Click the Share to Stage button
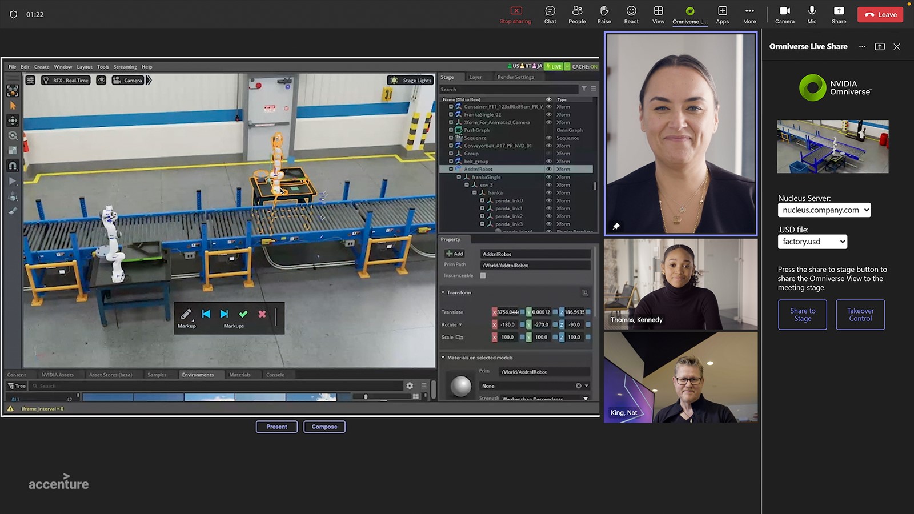This screenshot has height=514, width=914. 802,315
